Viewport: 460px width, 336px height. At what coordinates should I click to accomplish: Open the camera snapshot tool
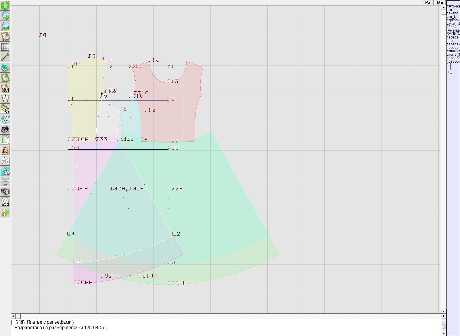(x=5, y=130)
